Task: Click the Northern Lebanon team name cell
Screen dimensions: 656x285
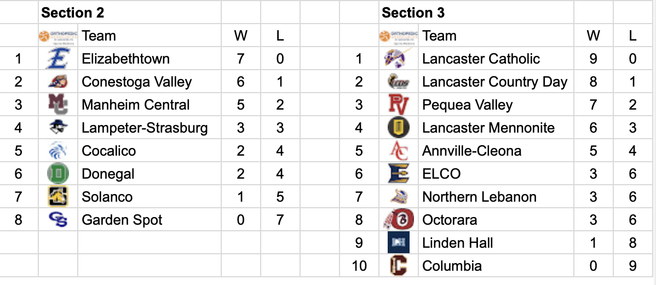Action: click(479, 197)
